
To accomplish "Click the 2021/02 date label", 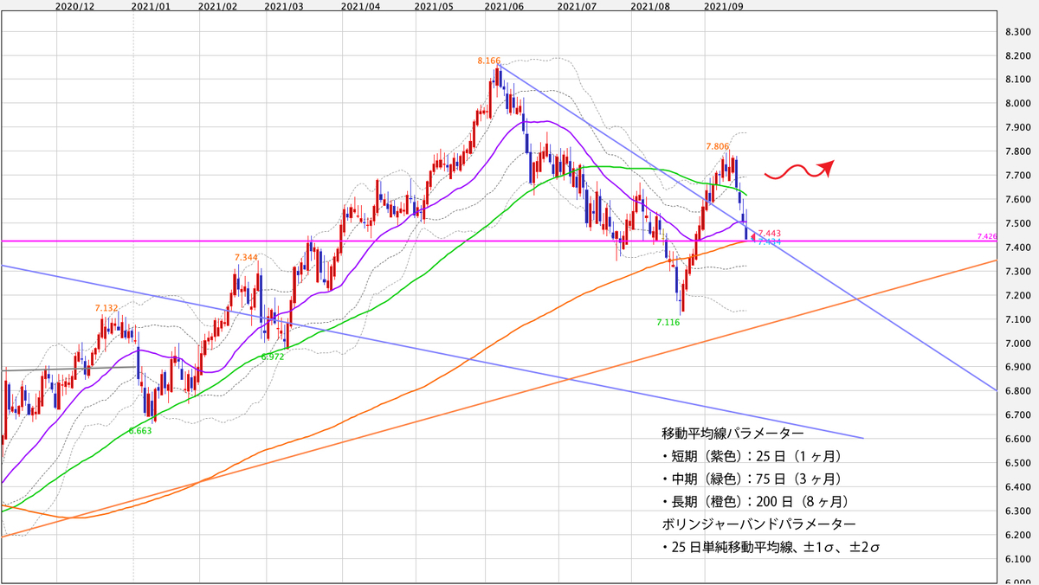I will pos(217,6).
